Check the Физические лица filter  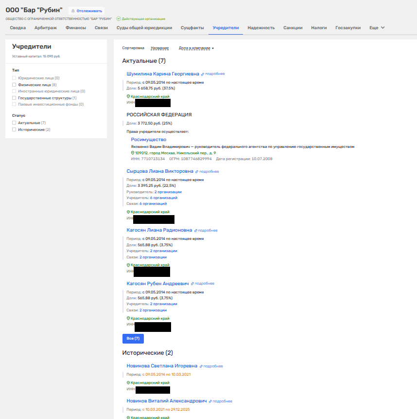14,85
